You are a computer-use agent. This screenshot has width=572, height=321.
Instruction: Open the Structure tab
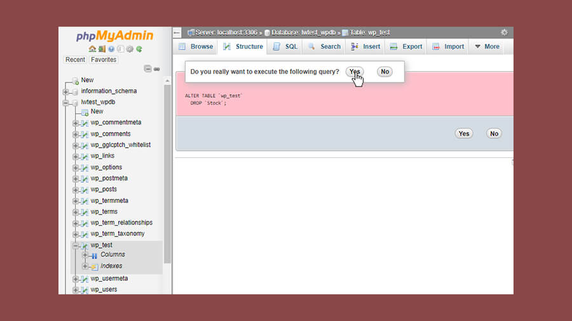pyautogui.click(x=243, y=46)
